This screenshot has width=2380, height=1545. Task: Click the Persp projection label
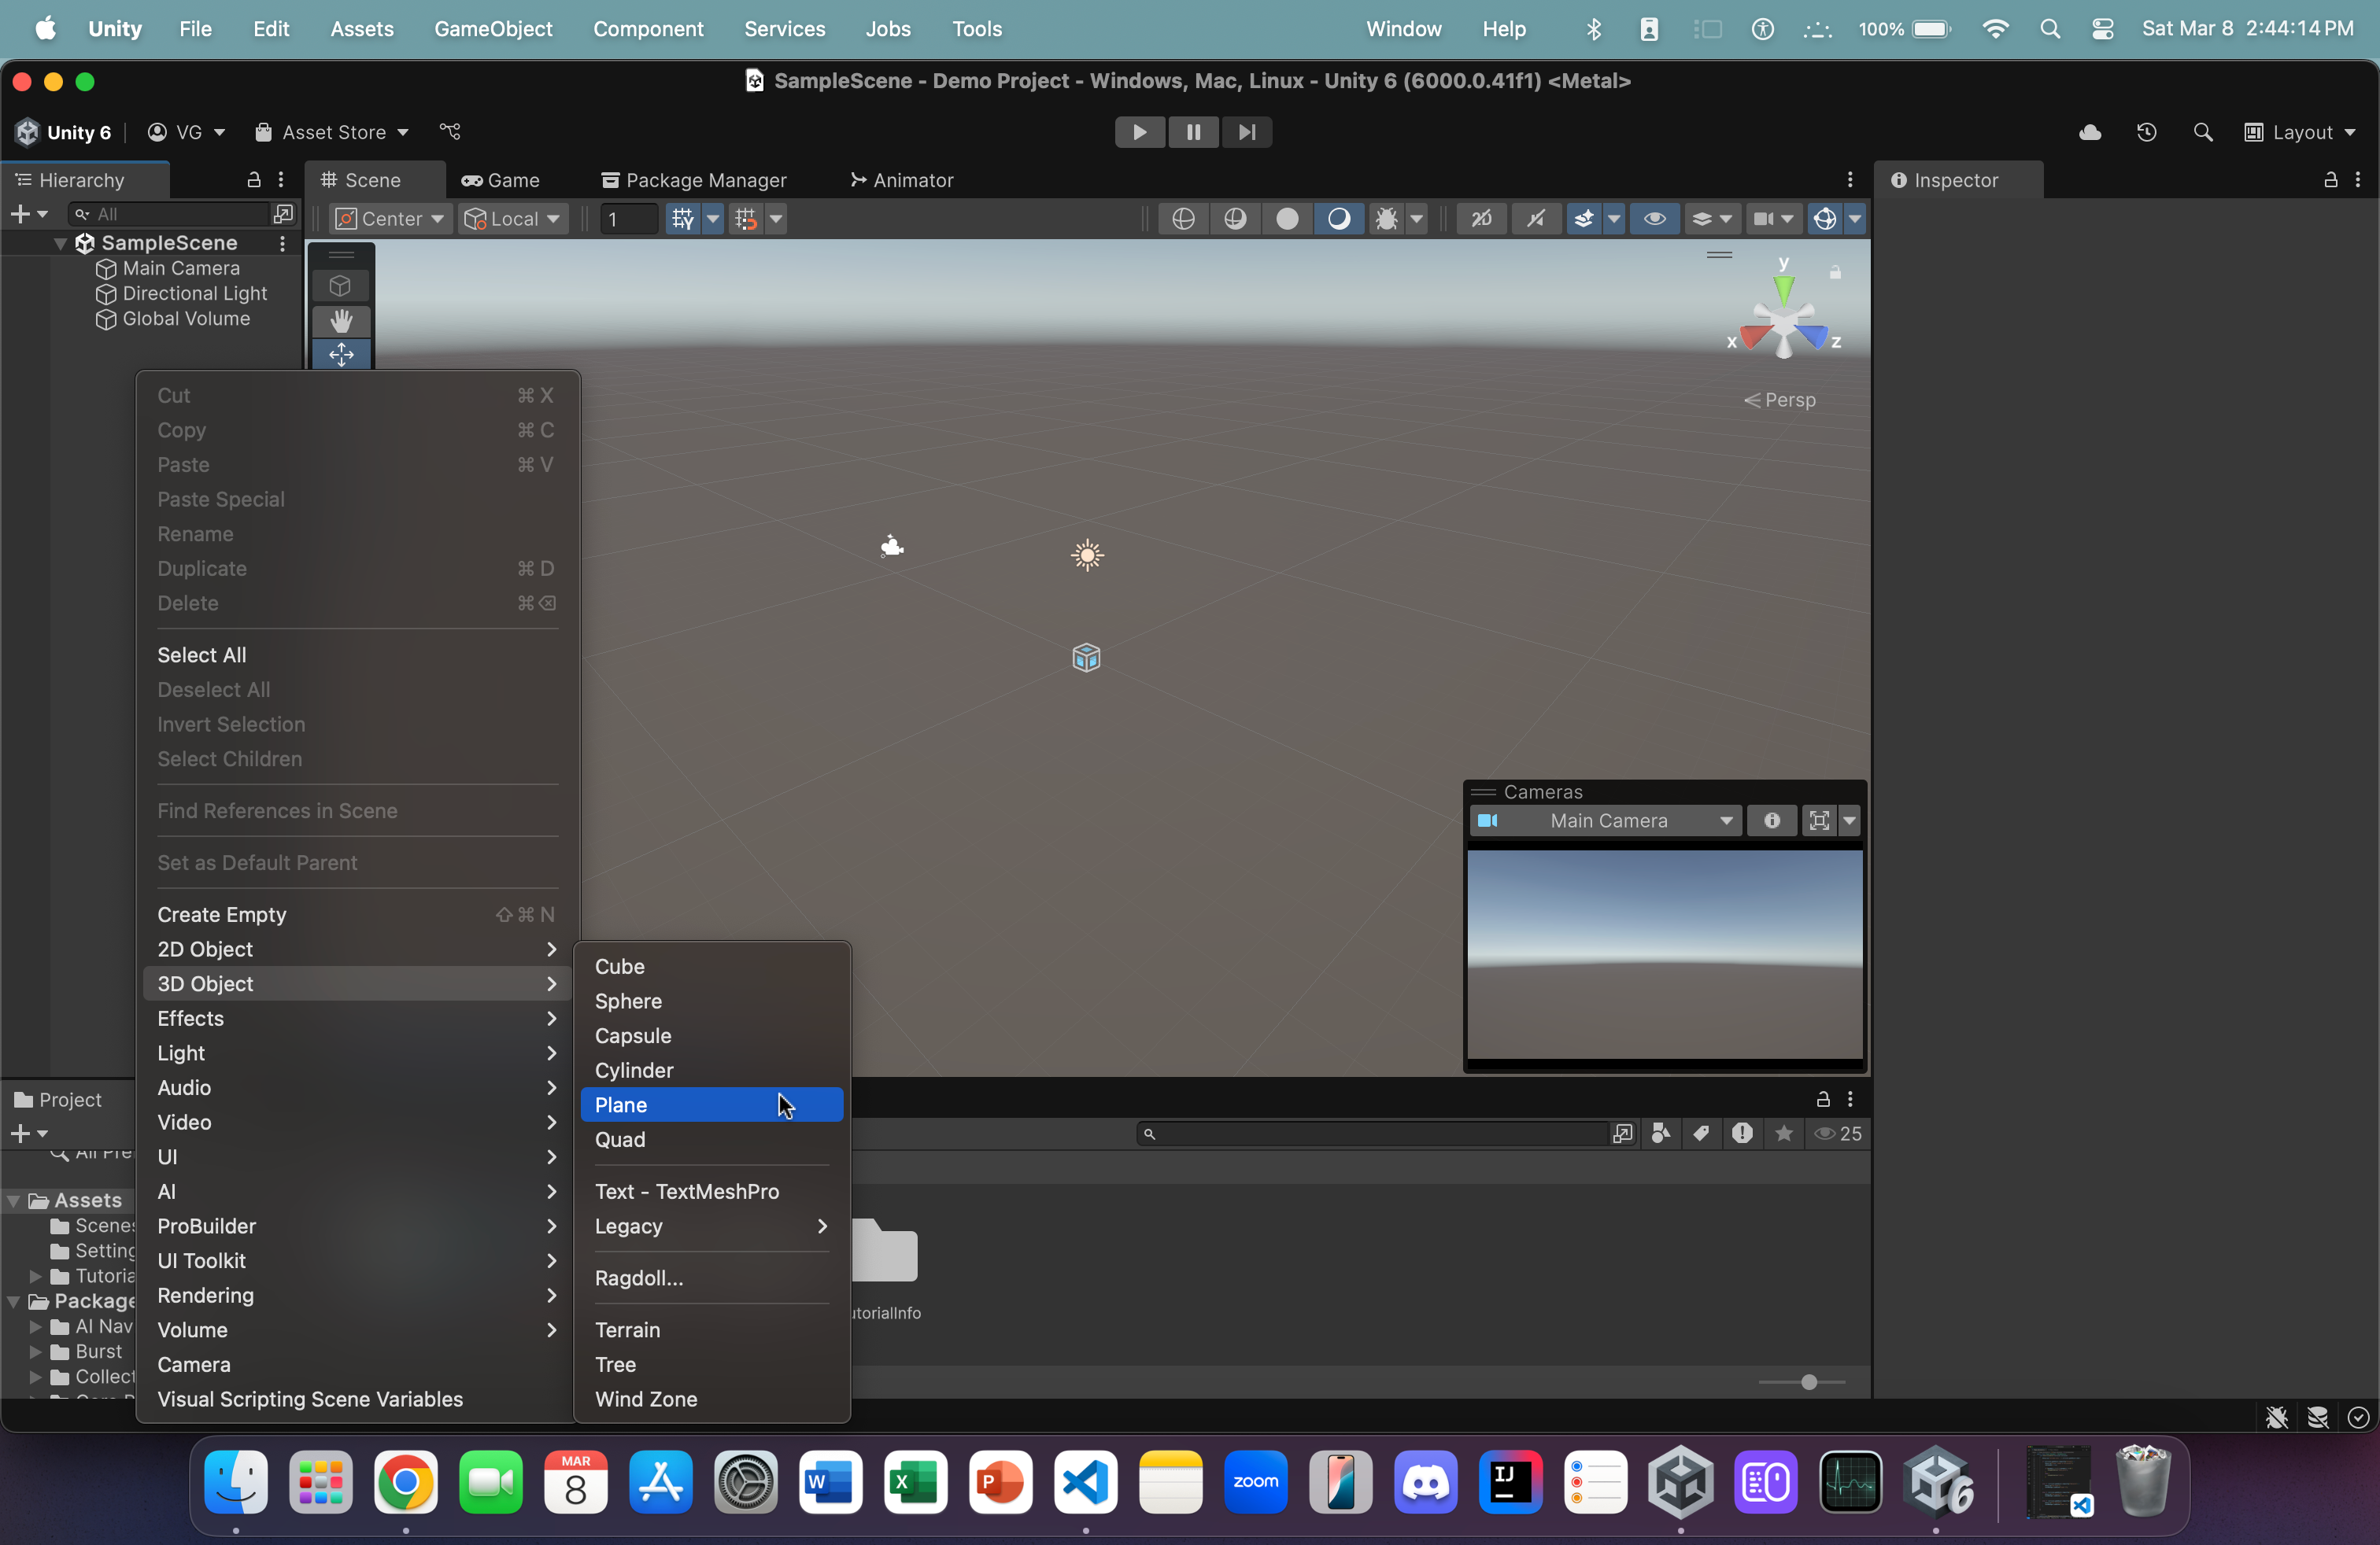[x=1779, y=400]
